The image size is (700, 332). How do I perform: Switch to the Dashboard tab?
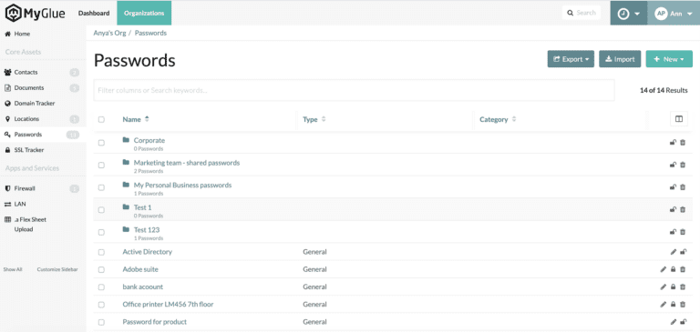(94, 13)
